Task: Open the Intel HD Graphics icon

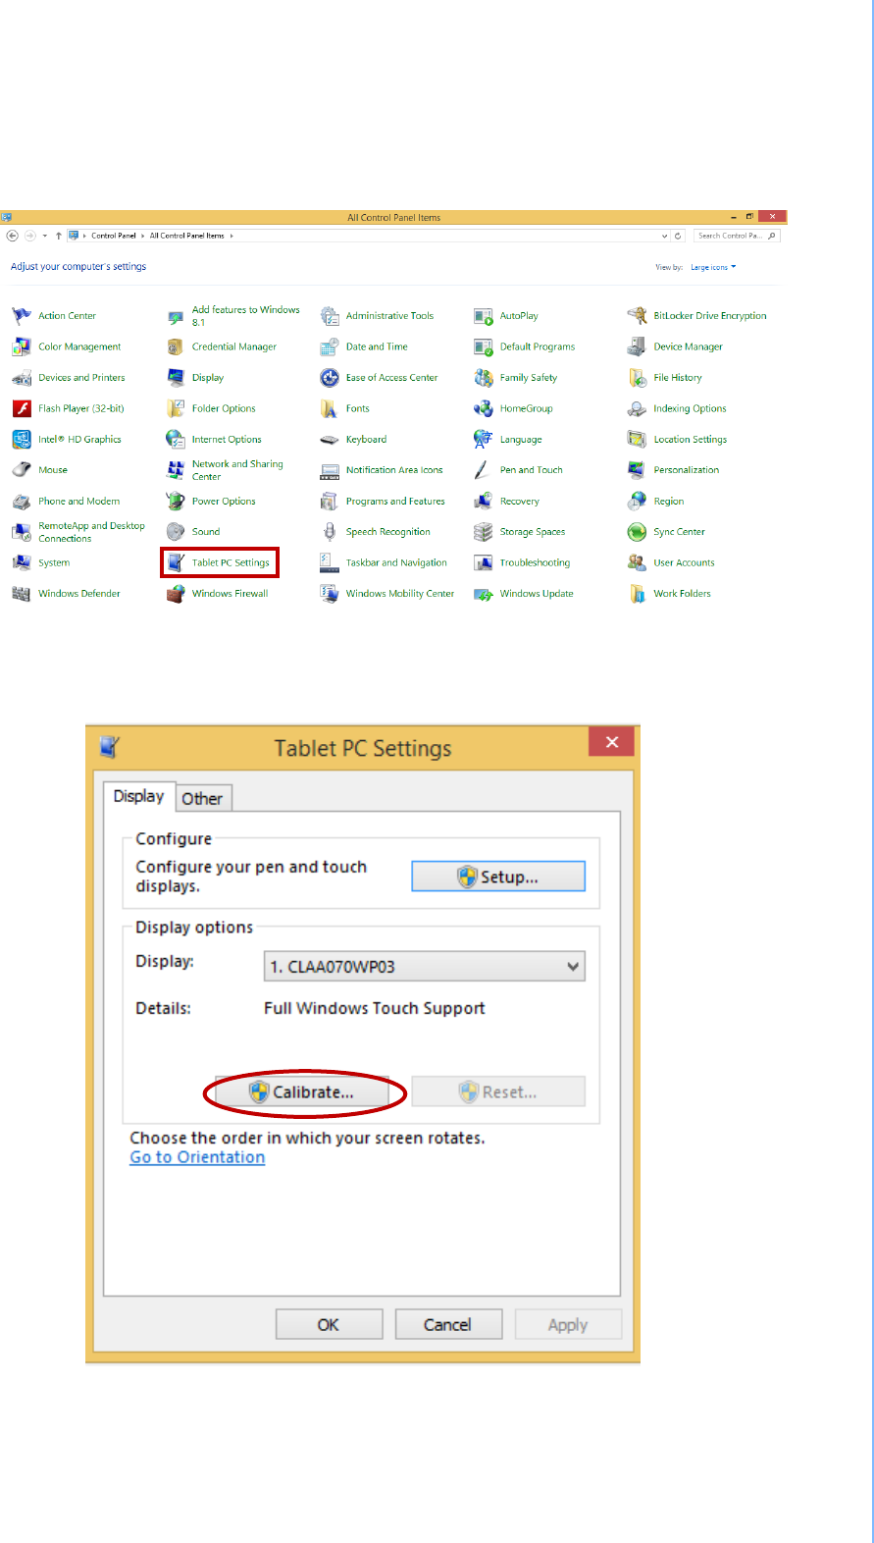Action: pos(21,440)
